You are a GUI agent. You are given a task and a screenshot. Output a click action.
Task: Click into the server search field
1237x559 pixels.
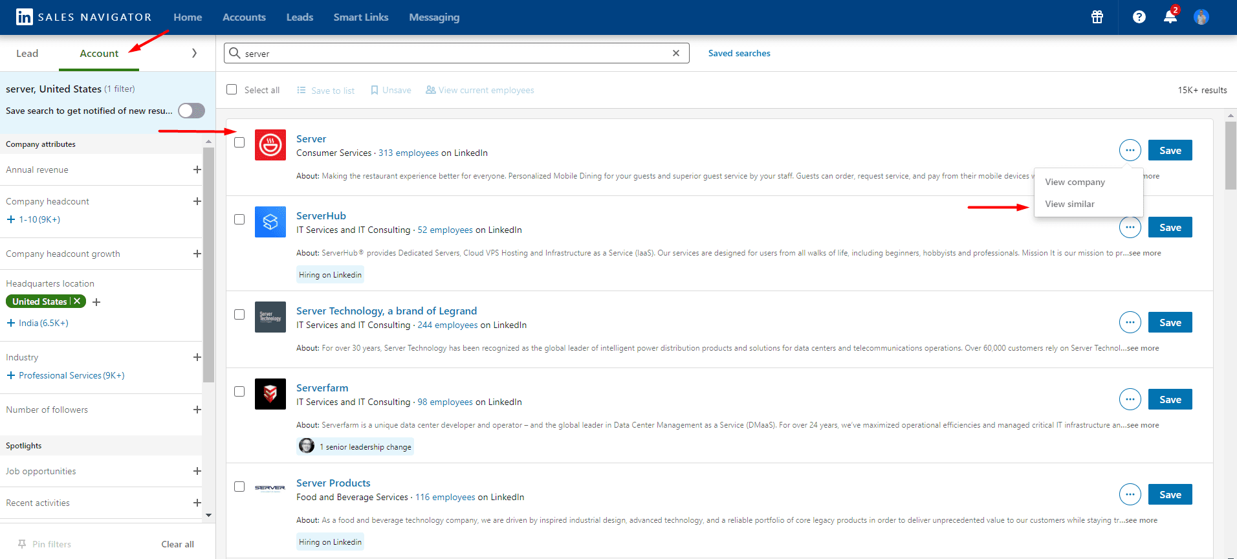[456, 53]
